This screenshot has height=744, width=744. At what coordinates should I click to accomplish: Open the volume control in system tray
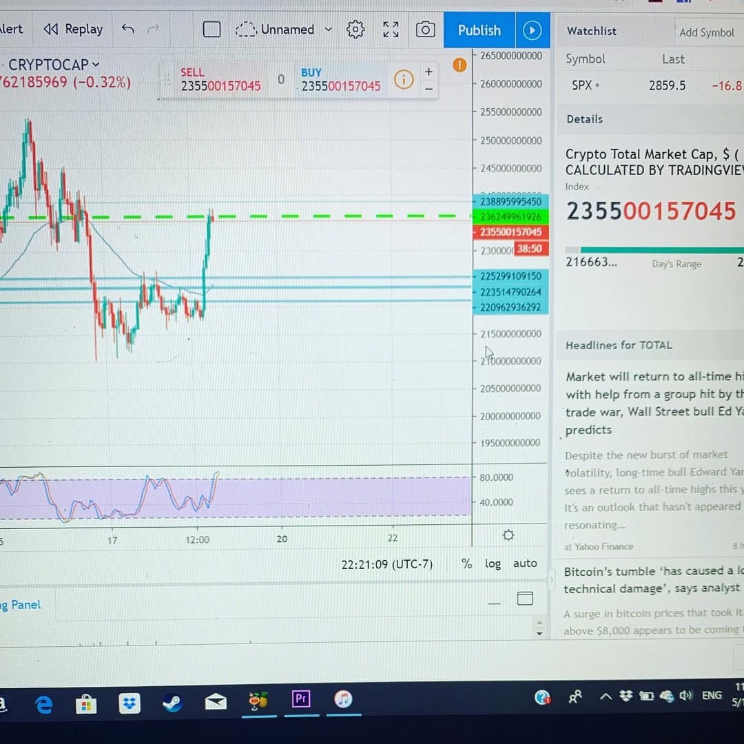click(x=685, y=696)
